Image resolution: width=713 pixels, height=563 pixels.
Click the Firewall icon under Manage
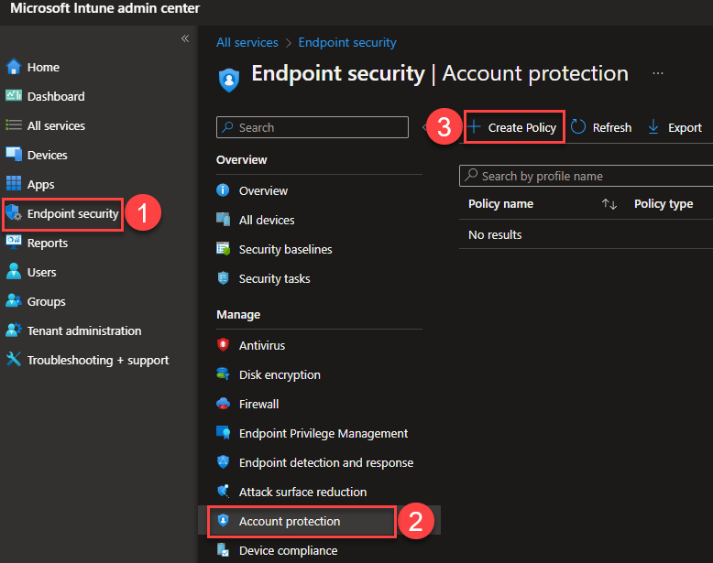pyautogui.click(x=223, y=404)
